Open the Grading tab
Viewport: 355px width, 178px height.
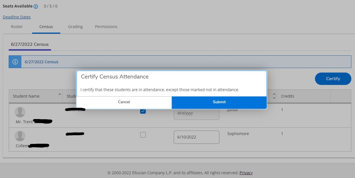coord(75,27)
